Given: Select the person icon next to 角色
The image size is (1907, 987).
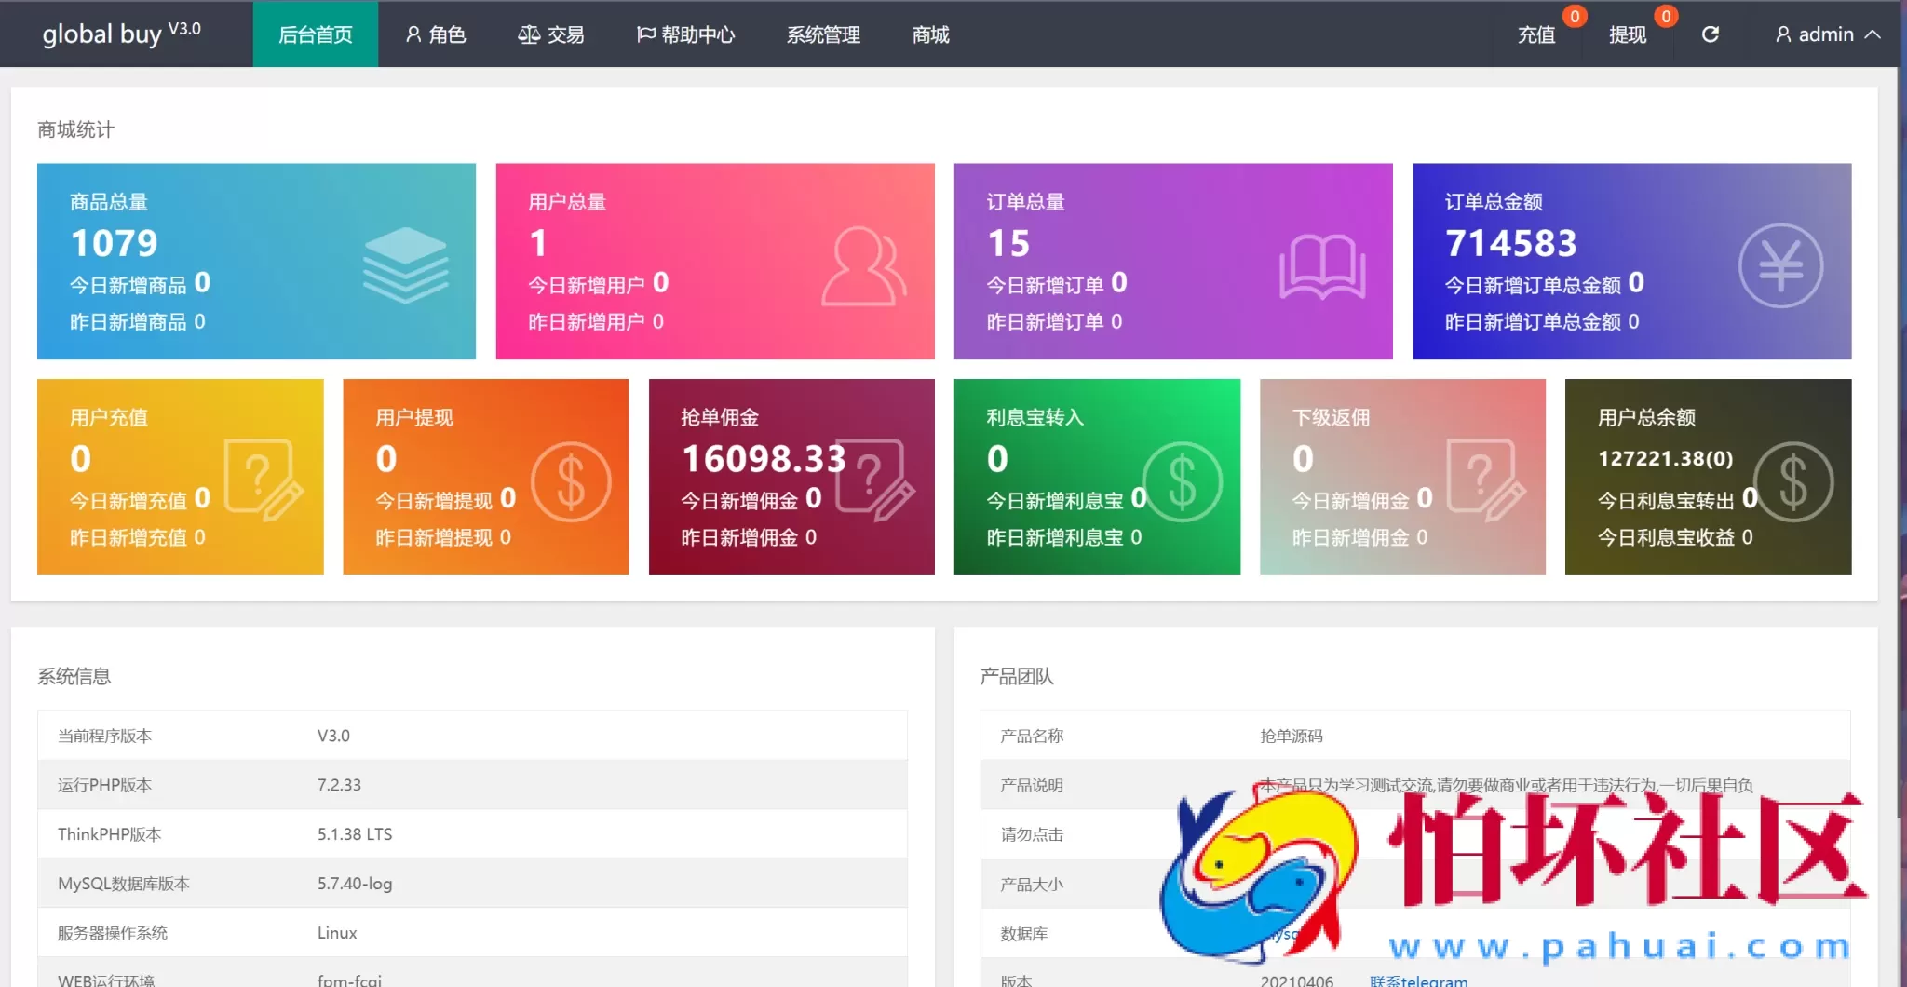Looking at the screenshot, I should (413, 34).
